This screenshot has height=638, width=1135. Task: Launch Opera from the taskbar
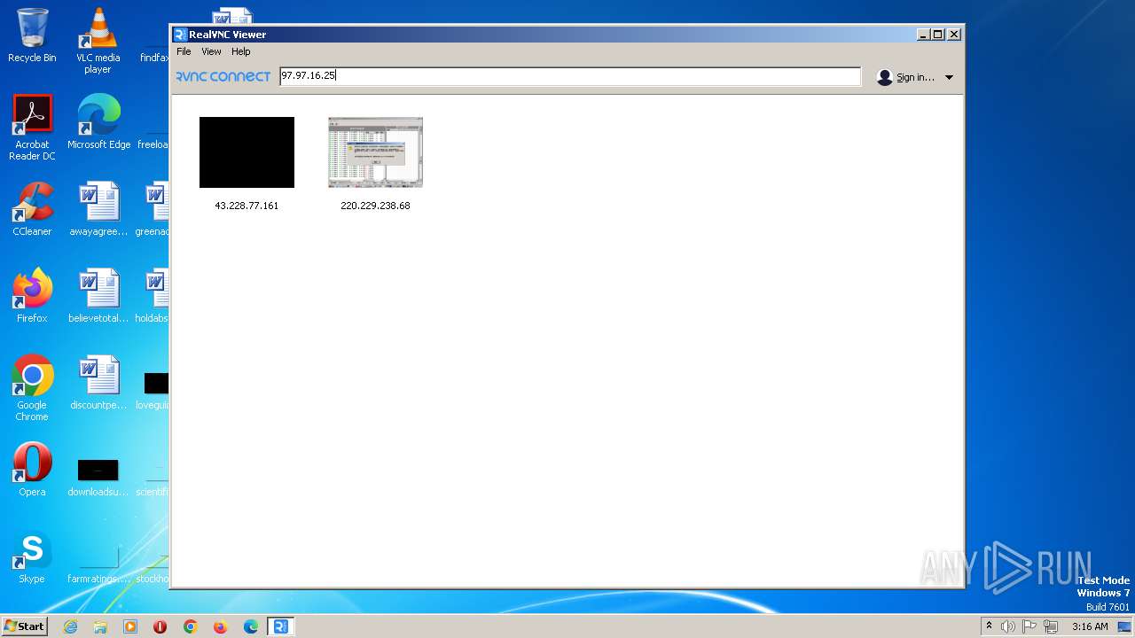(x=160, y=626)
